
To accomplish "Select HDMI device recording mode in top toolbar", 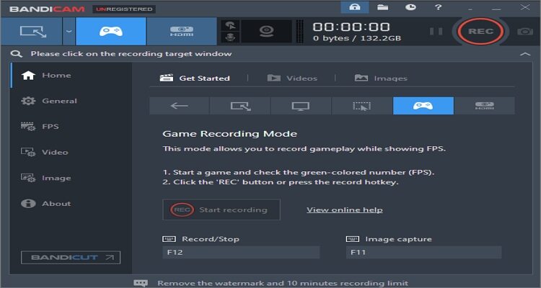I will [x=182, y=32].
